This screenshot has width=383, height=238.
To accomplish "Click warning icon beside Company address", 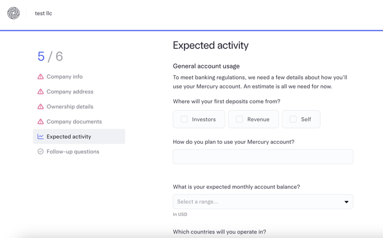I will click(41, 91).
